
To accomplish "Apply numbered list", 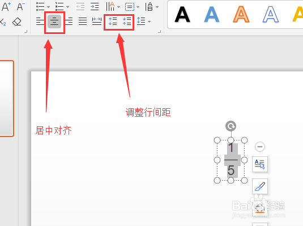I will click(x=59, y=7).
